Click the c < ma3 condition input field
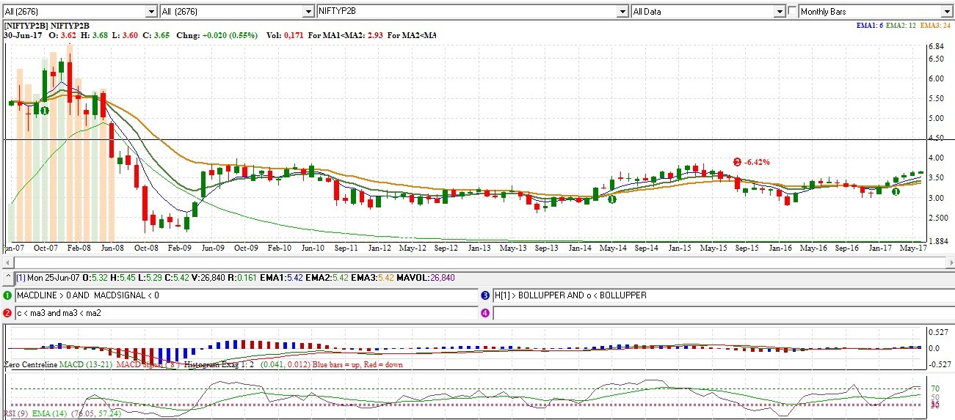The width and height of the screenshot is (955, 420). point(246,313)
